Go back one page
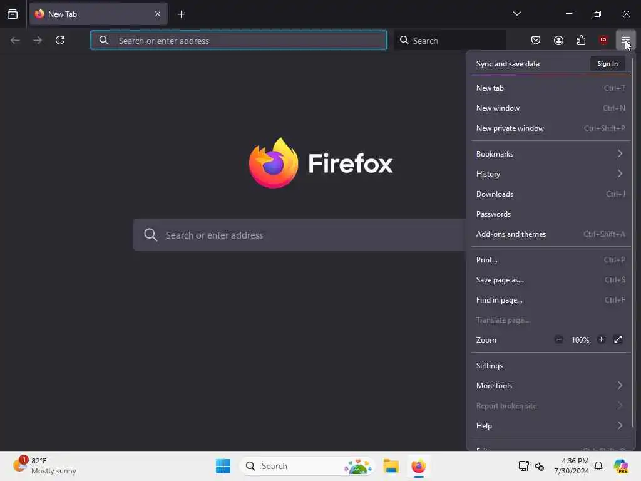The image size is (641, 481). coord(15,40)
